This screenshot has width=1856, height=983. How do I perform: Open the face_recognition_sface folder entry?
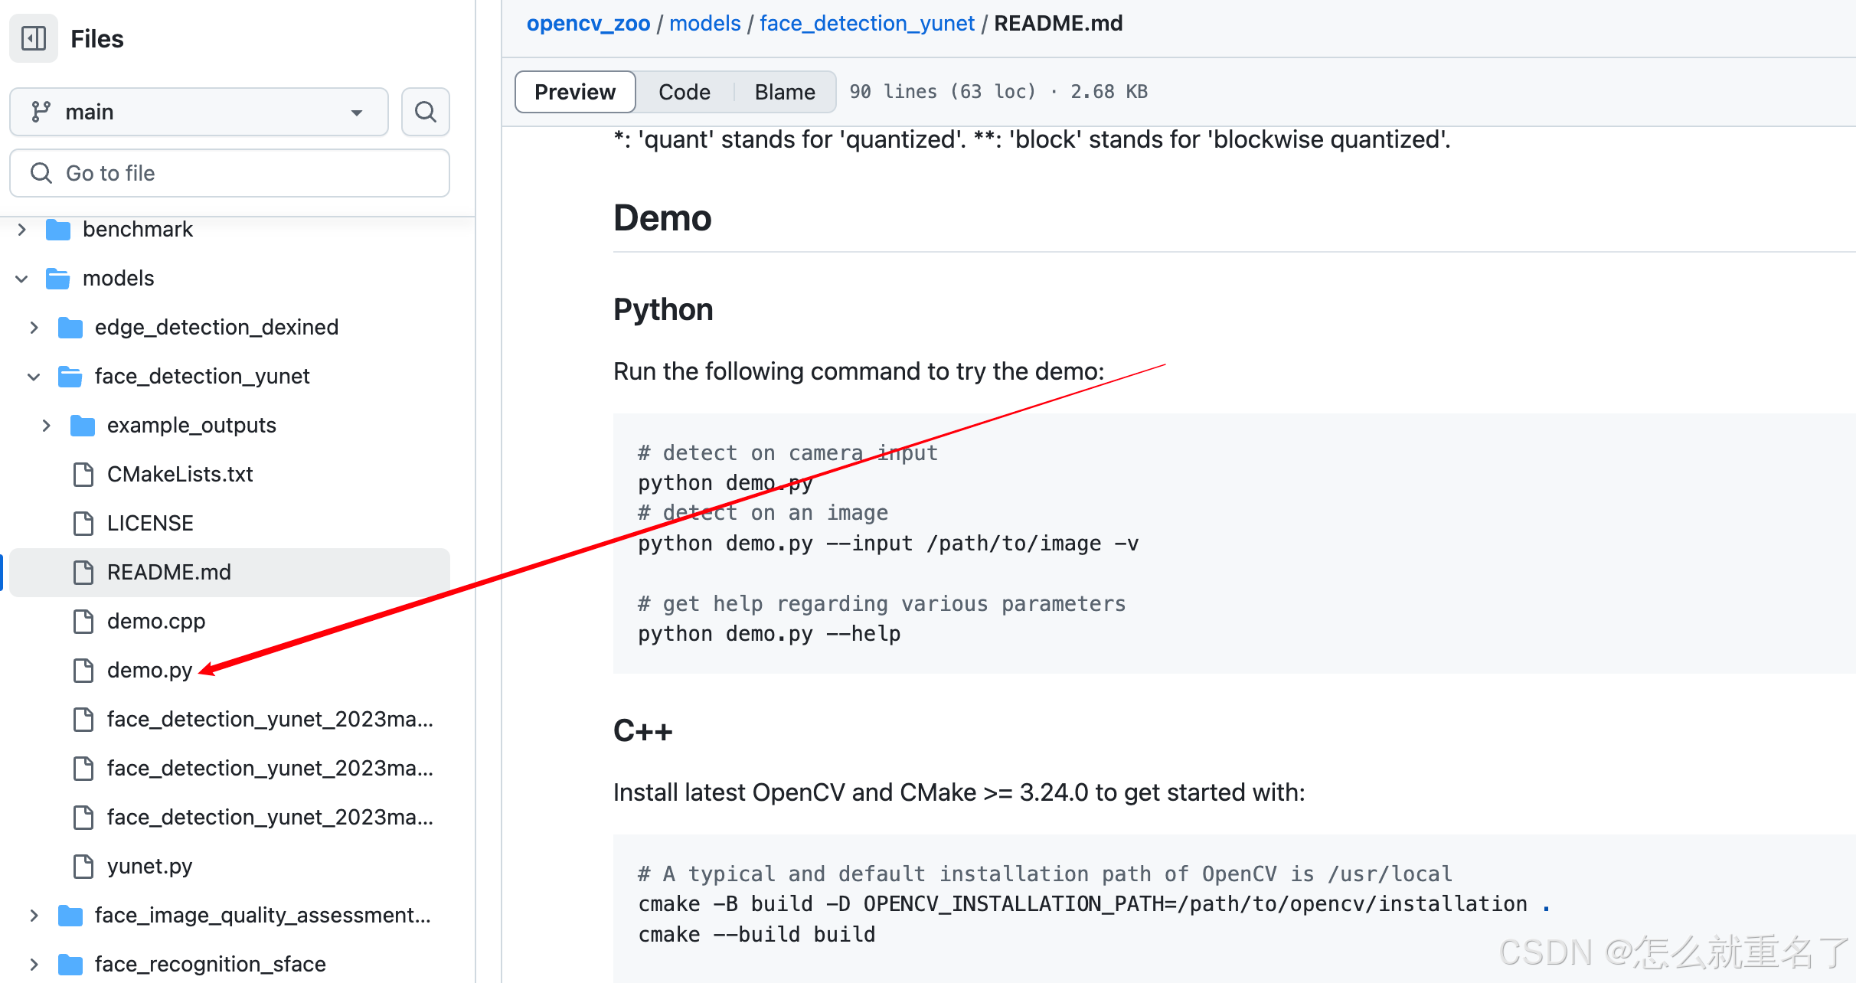click(211, 965)
